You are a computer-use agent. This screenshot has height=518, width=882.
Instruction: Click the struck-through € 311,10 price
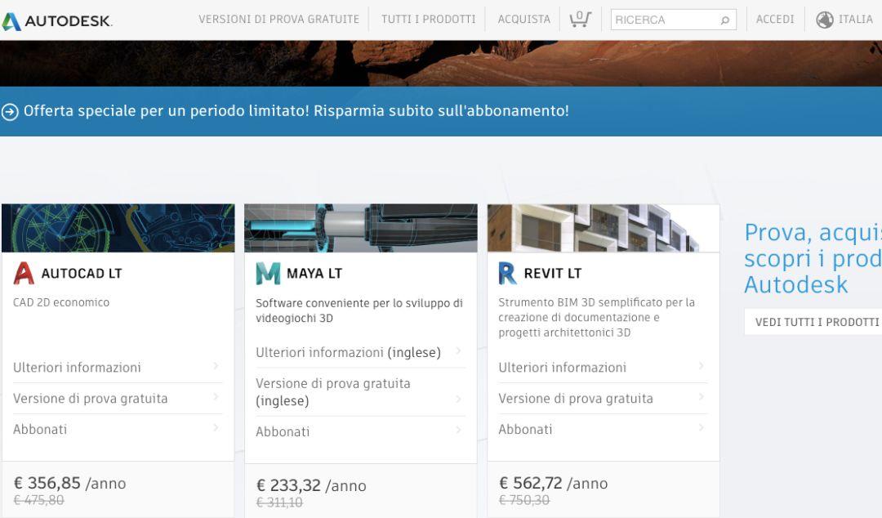tap(279, 502)
